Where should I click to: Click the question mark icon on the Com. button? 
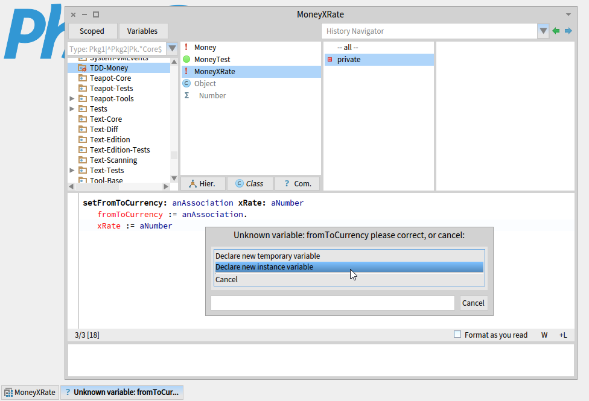(287, 183)
